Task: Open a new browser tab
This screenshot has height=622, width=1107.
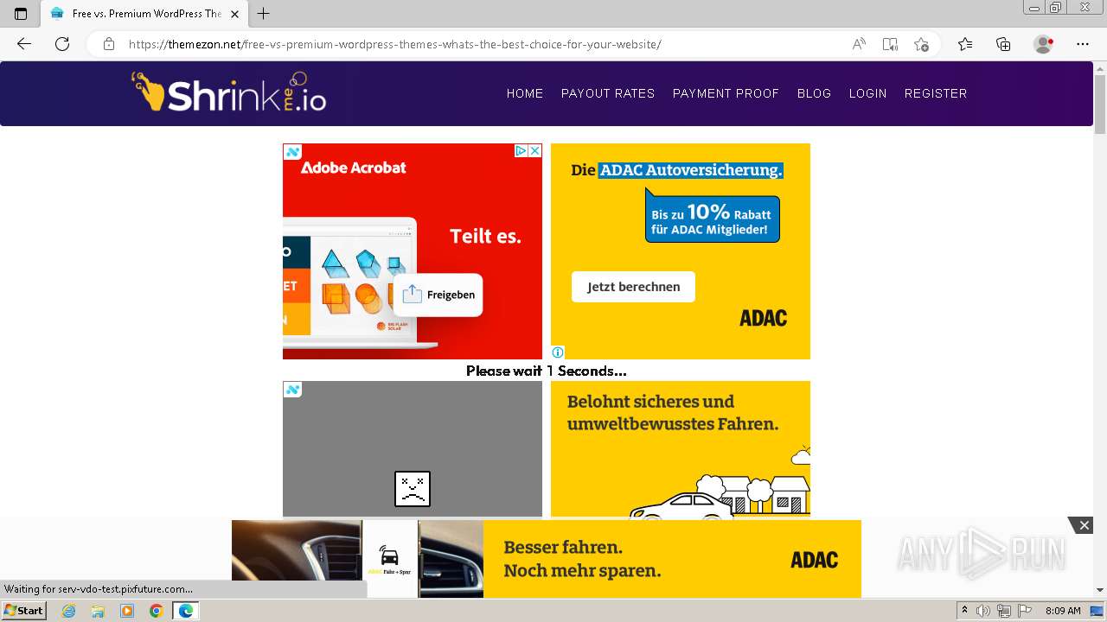Action: [x=264, y=13]
